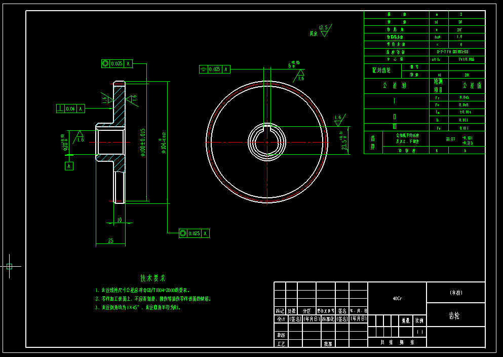The image size is (503, 357).
Task: Click the 检测项目 header cell
Action: coord(439,86)
